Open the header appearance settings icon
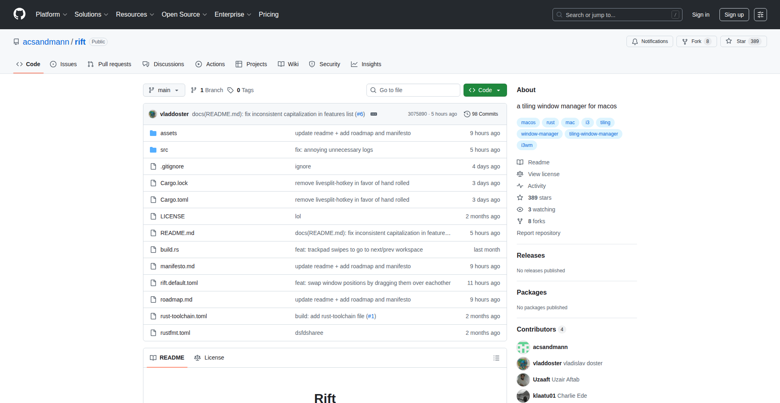The image size is (780, 403). pyautogui.click(x=760, y=15)
